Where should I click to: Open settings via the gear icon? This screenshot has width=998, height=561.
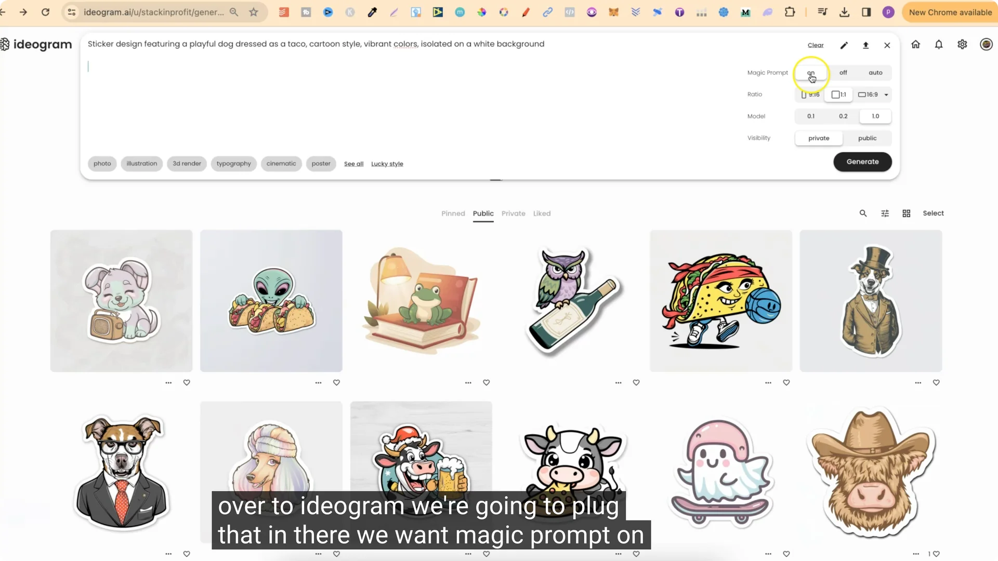(962, 45)
